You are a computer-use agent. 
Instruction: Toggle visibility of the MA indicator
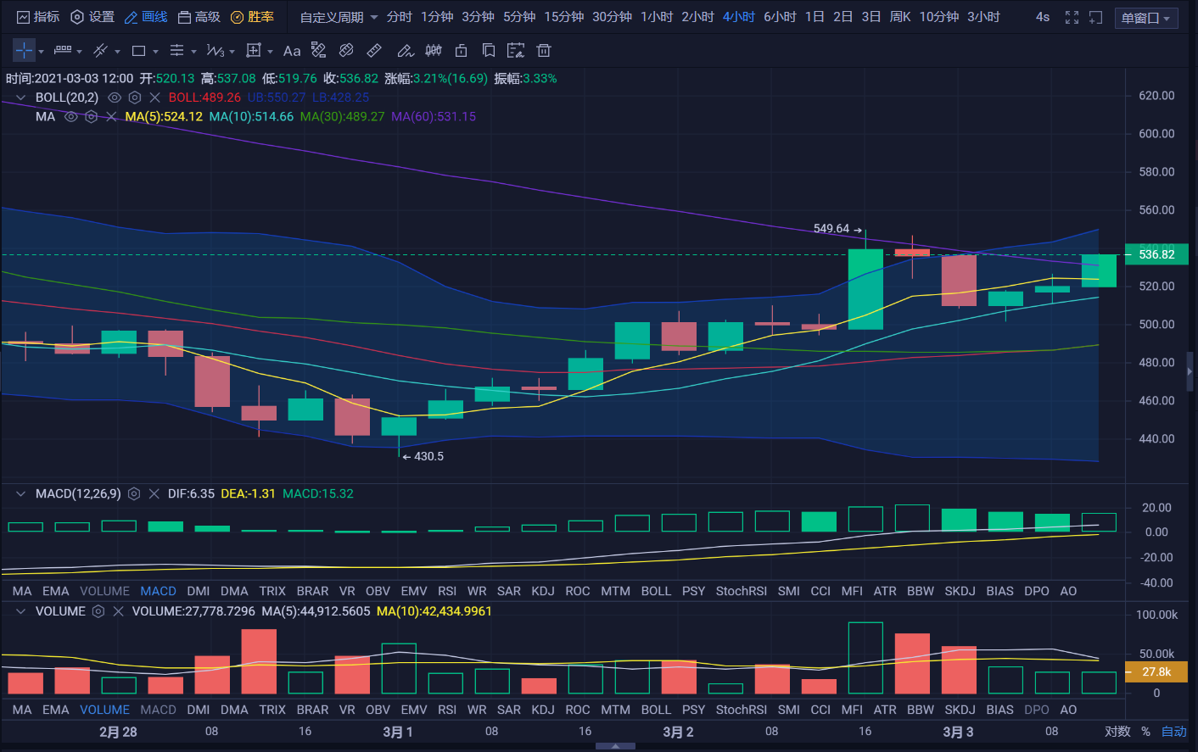(71, 117)
